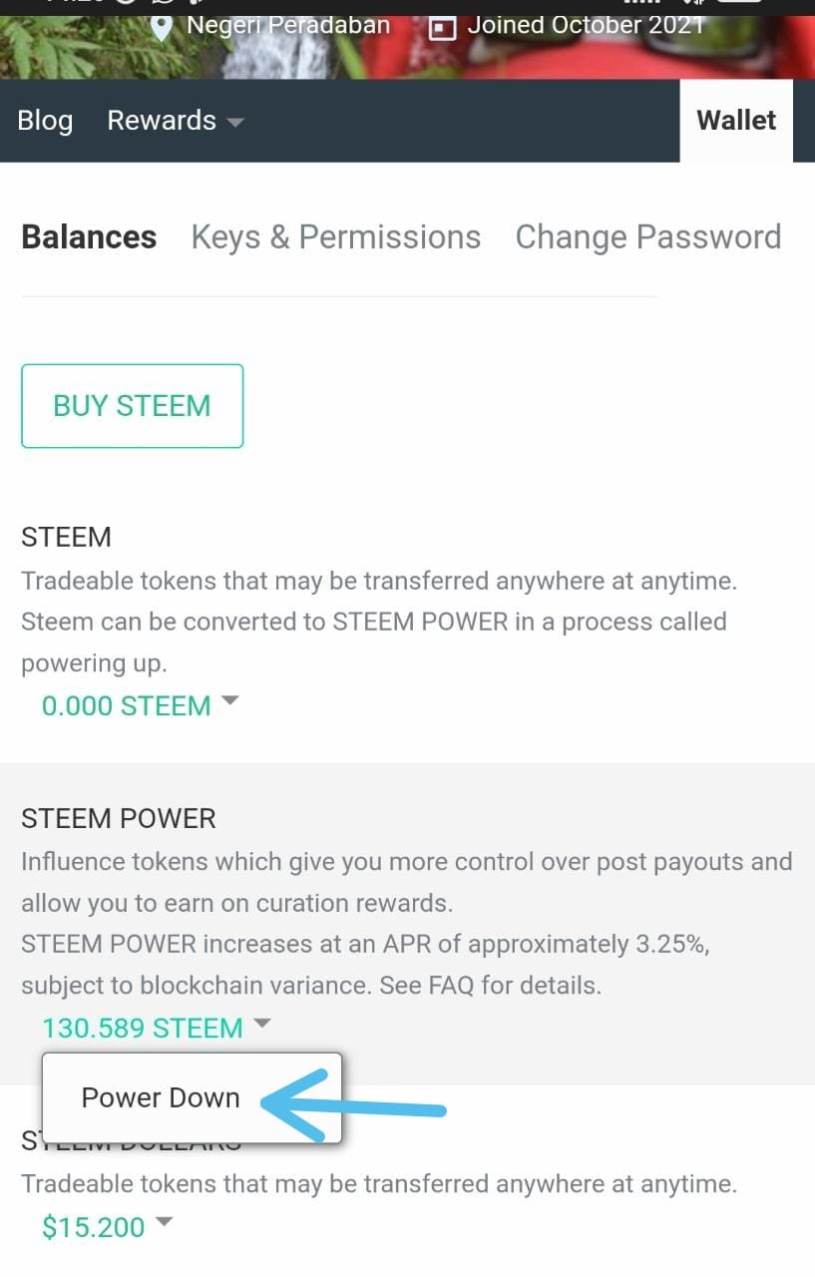Click the Negeri Peradaban location text

click(288, 25)
